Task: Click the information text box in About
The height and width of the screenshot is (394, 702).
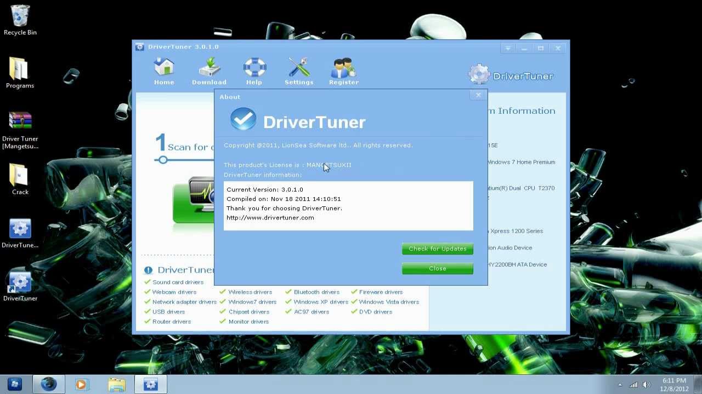Action: click(x=348, y=206)
